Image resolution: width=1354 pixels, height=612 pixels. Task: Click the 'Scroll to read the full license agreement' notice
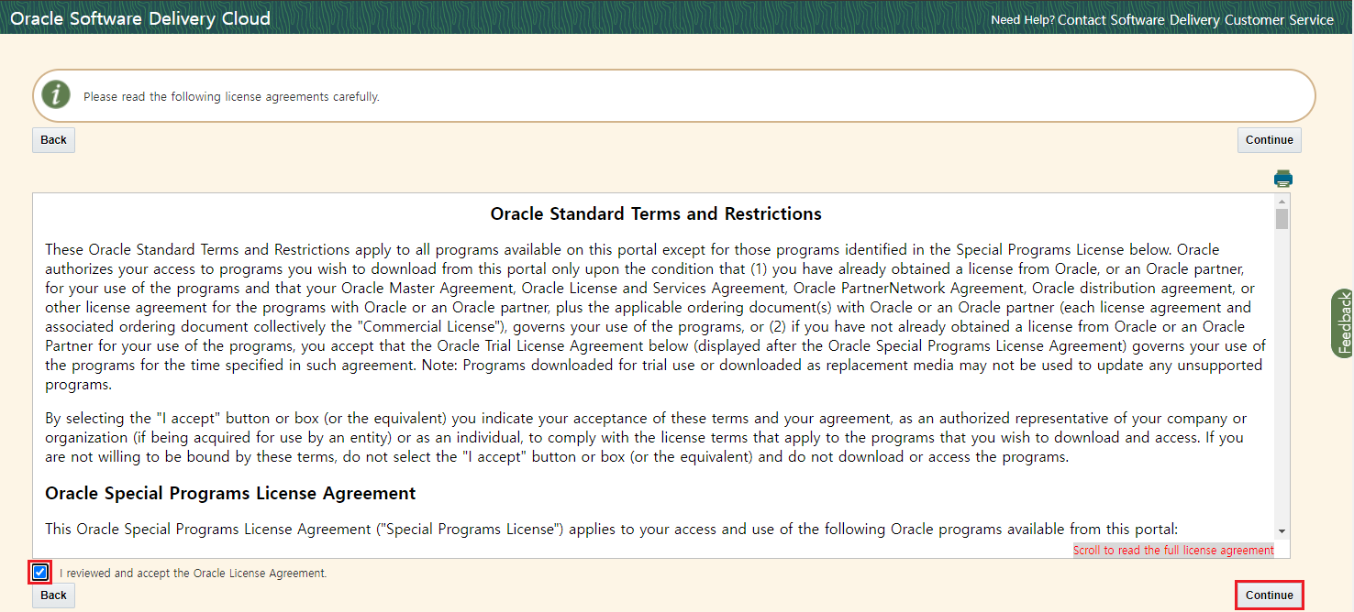(x=1173, y=550)
